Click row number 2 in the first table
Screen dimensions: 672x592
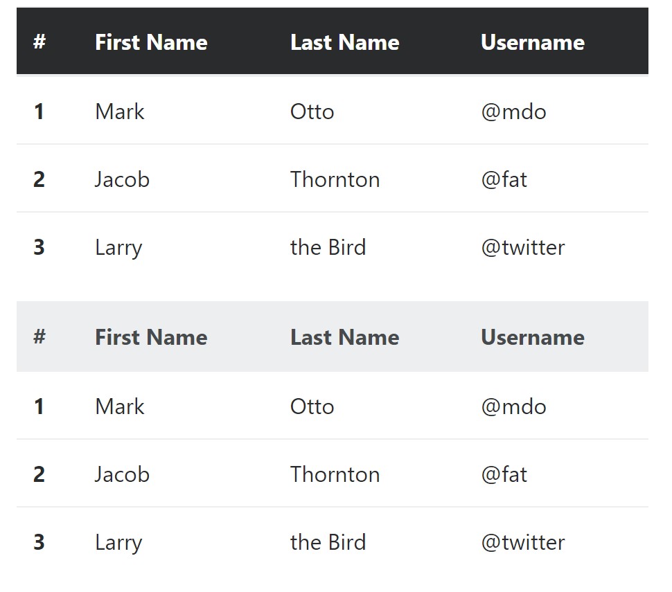(x=39, y=179)
